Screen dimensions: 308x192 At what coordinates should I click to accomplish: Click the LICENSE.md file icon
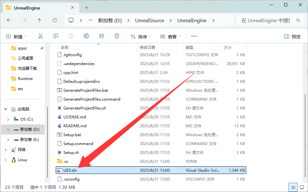(59, 117)
